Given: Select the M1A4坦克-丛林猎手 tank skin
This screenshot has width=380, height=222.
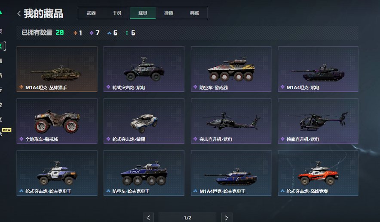Looking at the screenshot, I should (x=57, y=69).
